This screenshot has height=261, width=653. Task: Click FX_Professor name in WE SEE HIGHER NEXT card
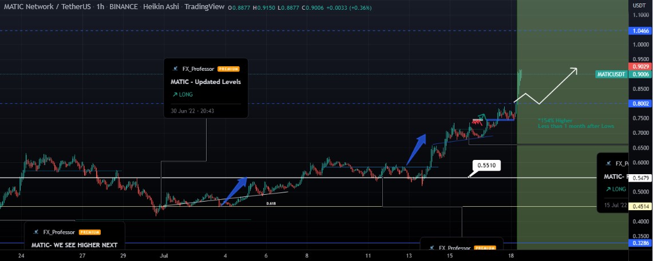pos(60,232)
